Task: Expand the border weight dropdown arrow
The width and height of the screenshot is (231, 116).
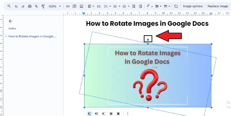Action: (x=161, y=6)
